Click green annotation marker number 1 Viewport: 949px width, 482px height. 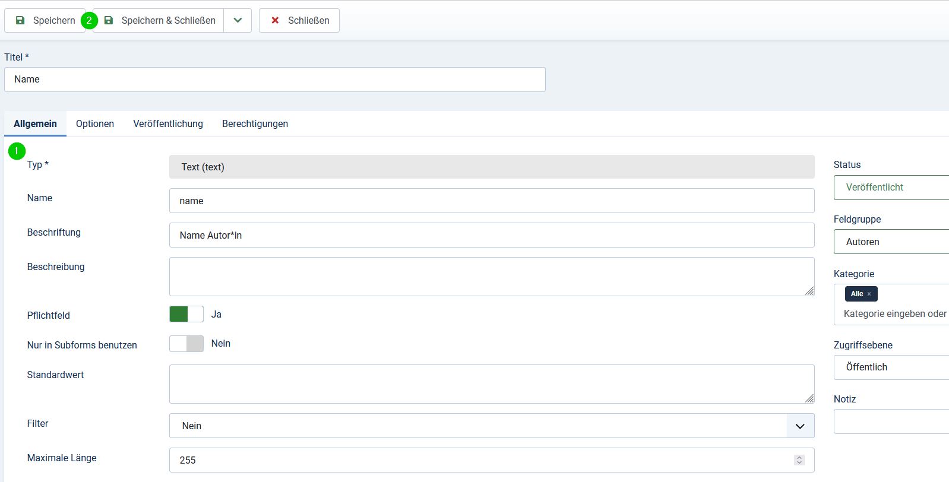point(17,151)
